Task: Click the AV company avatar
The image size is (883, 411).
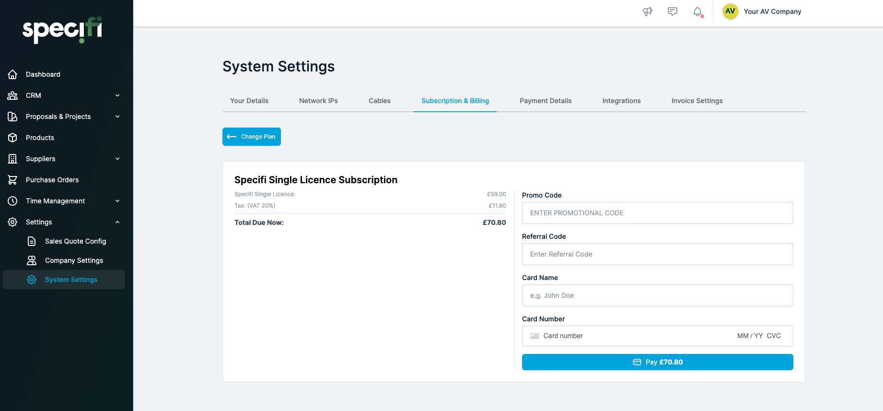Action: tap(730, 12)
